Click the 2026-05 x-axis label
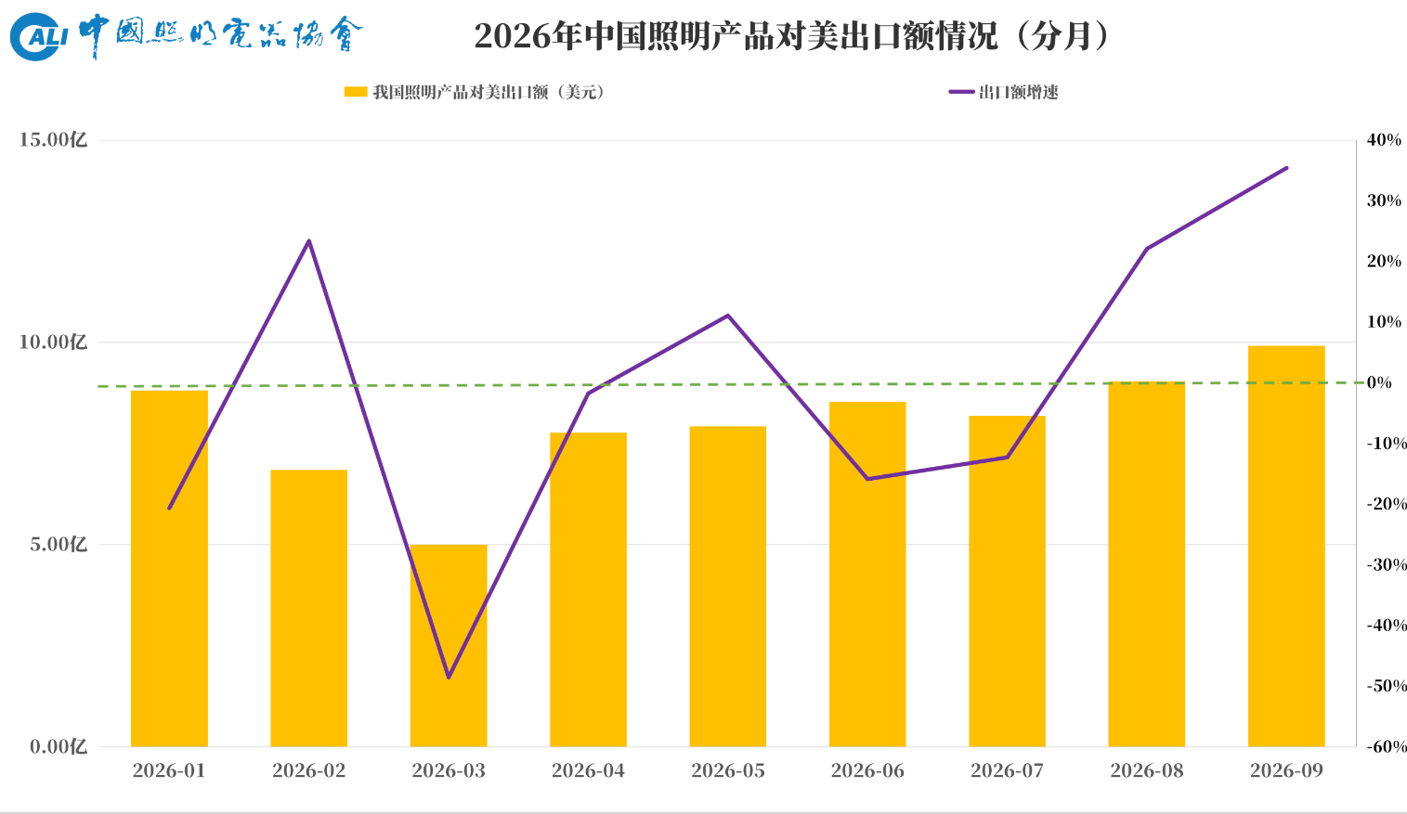Image resolution: width=1407 pixels, height=814 pixels. pos(728,770)
